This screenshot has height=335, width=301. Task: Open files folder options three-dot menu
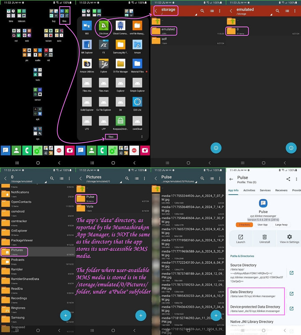(x=142, y=137)
